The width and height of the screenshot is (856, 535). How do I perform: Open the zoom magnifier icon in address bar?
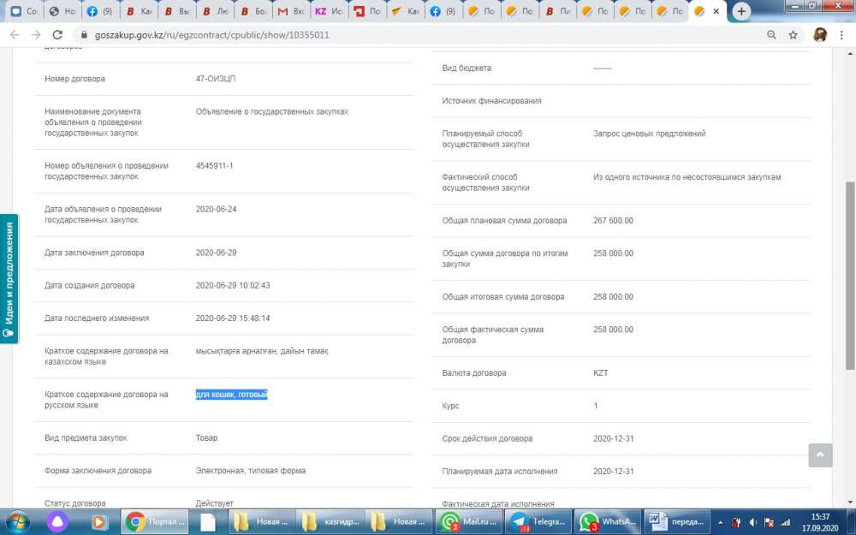coord(771,35)
